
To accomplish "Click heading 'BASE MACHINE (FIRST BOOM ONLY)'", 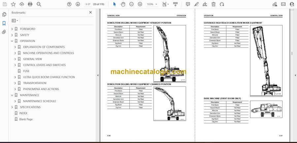I will [x=222, y=99].
